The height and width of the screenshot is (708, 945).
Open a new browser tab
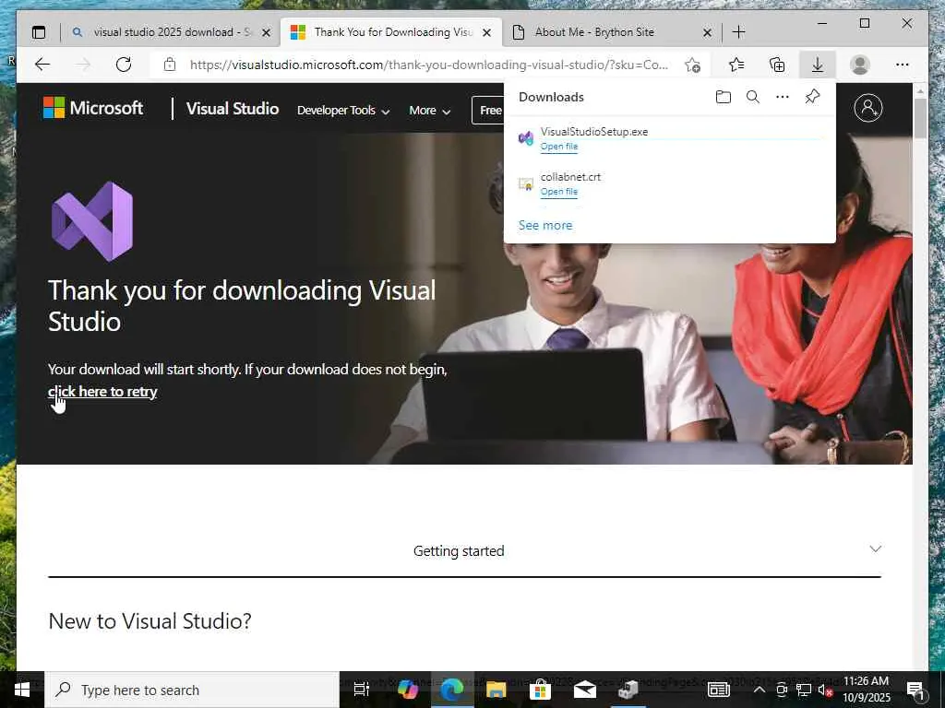tap(739, 32)
